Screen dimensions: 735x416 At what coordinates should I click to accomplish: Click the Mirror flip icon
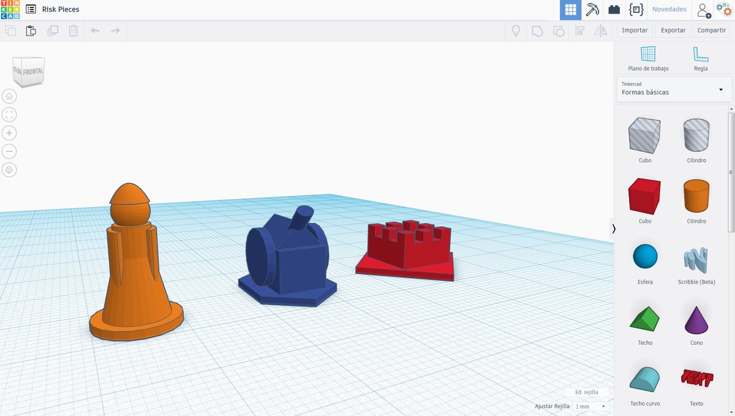pyautogui.click(x=600, y=31)
